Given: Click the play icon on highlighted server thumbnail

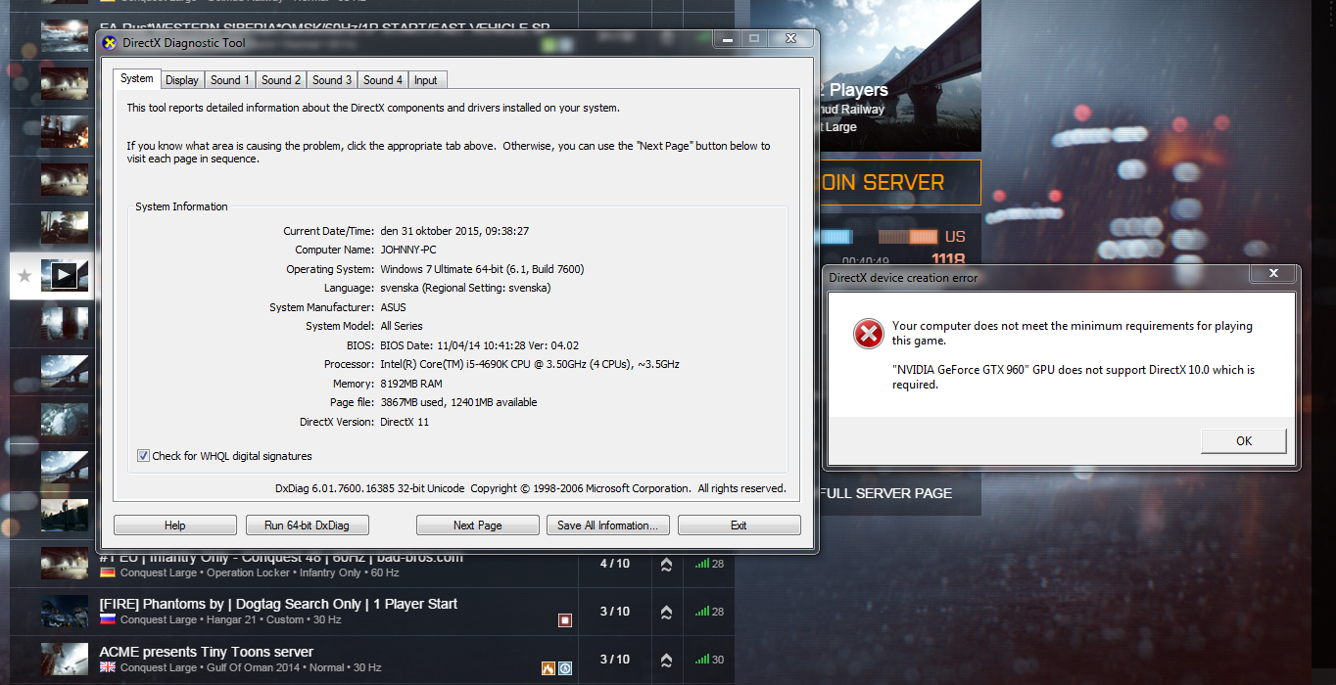Looking at the screenshot, I should (64, 276).
